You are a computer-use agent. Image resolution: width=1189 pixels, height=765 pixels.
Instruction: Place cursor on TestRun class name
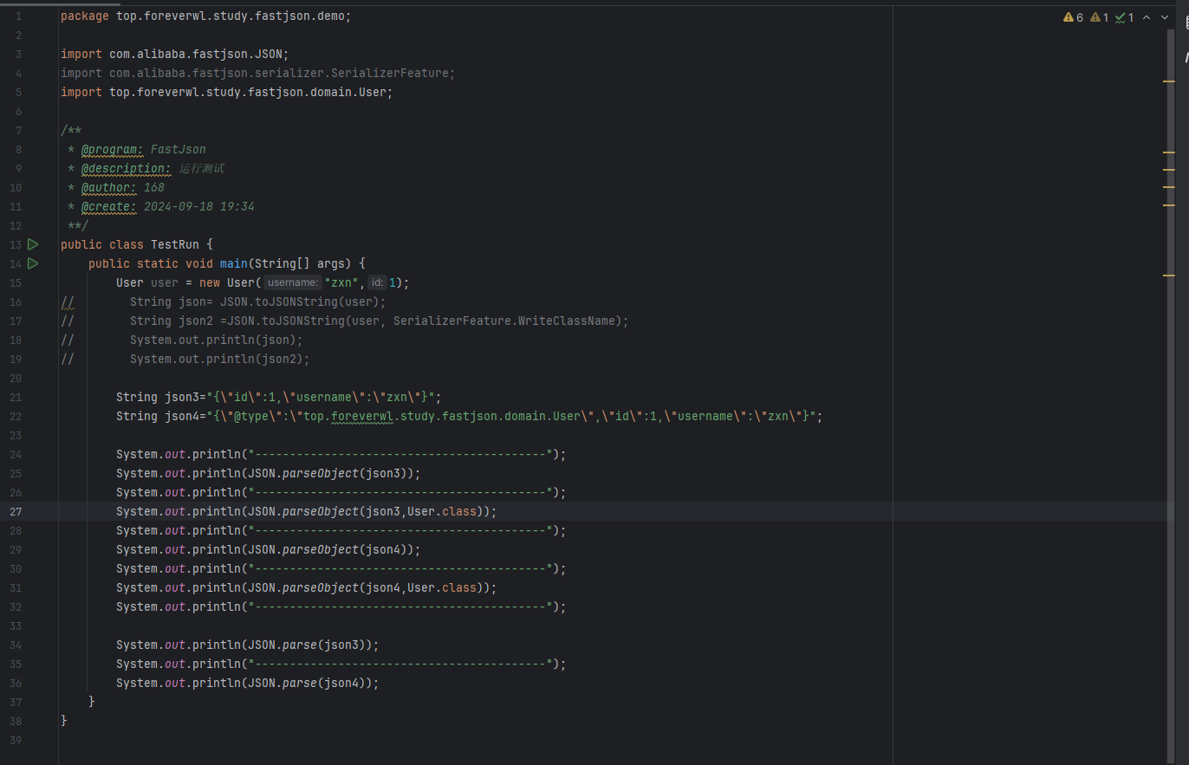[x=175, y=244]
